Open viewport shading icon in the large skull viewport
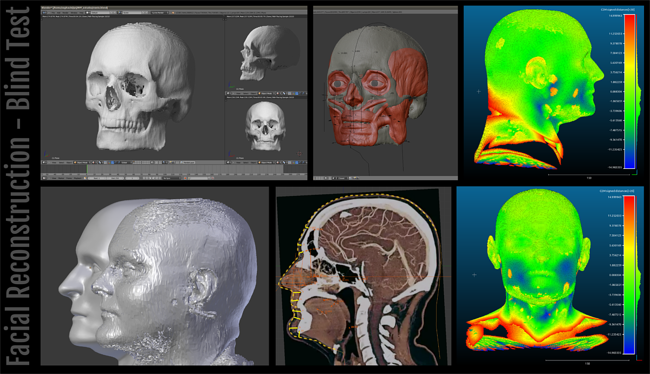The height and width of the screenshot is (374, 650). pyautogui.click(x=93, y=162)
